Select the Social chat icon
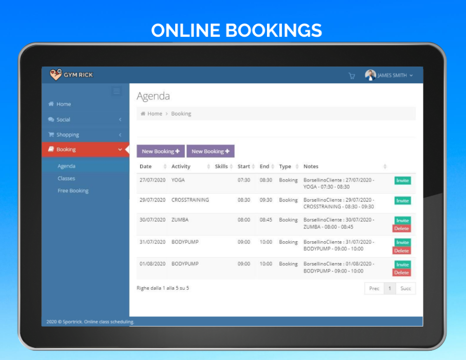 51,119
